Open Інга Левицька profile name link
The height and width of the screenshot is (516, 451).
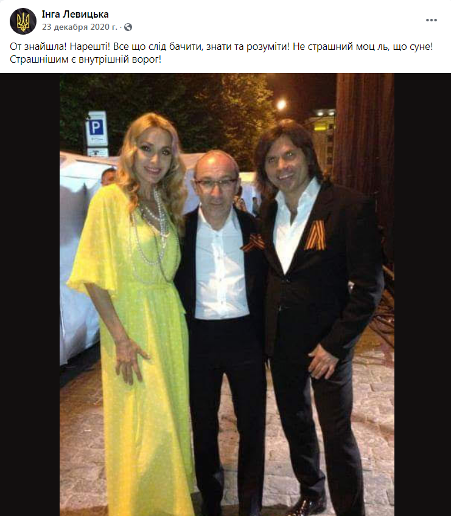[75, 15]
